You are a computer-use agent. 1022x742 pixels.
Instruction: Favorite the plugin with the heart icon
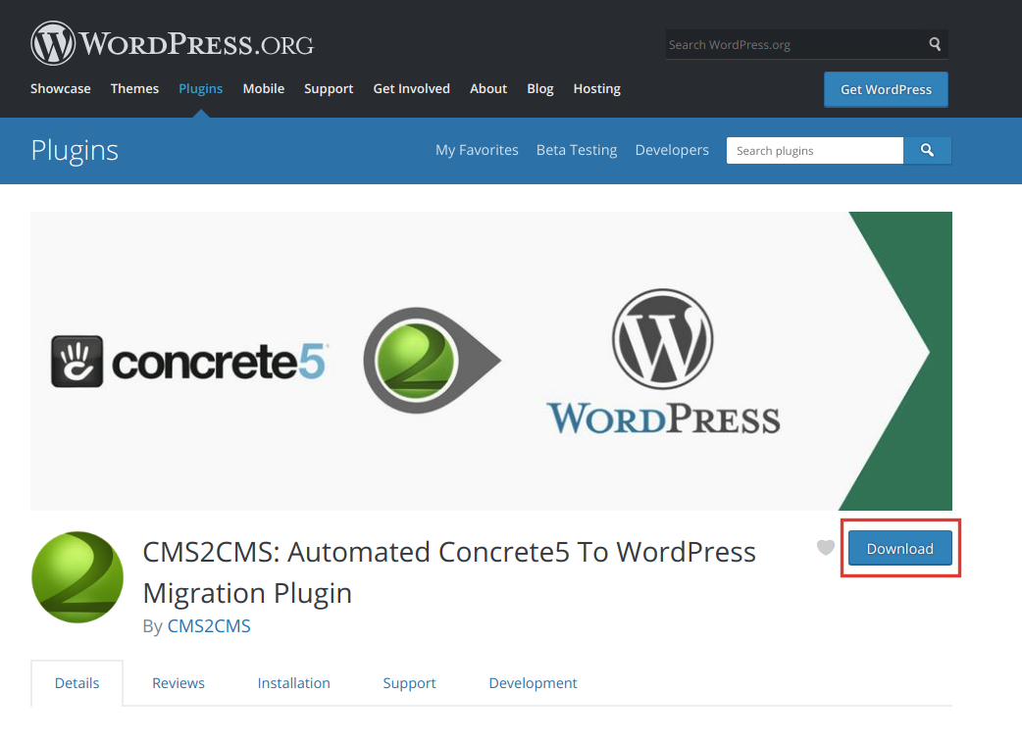click(x=826, y=548)
